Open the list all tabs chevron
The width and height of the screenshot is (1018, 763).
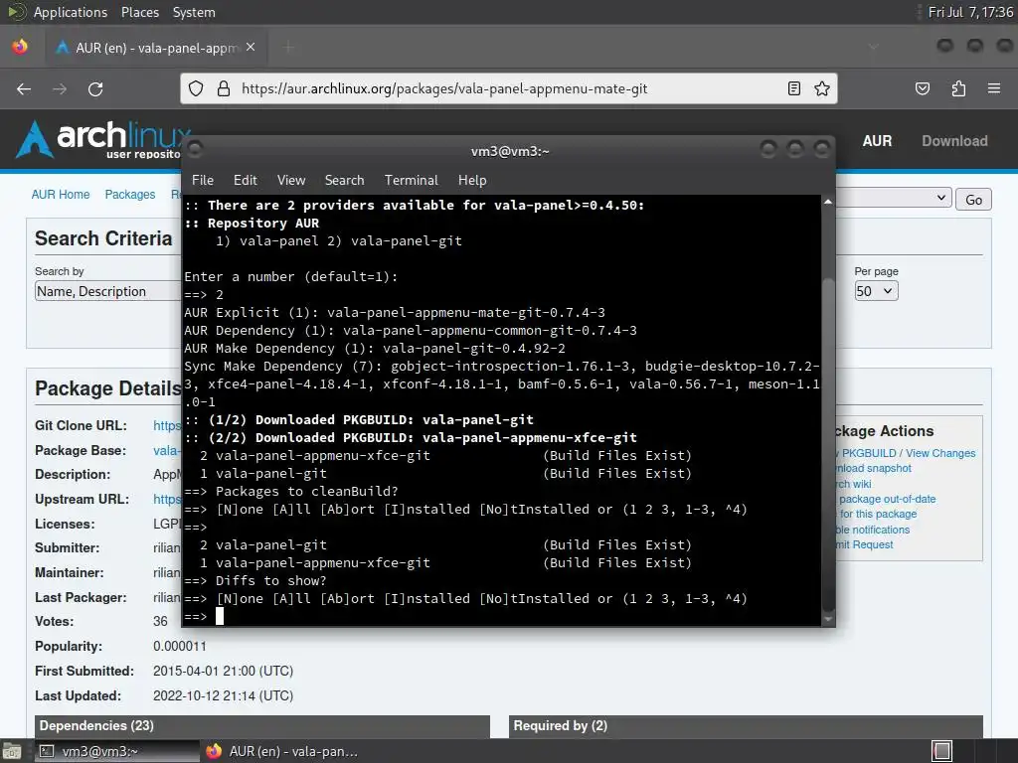pos(873,48)
